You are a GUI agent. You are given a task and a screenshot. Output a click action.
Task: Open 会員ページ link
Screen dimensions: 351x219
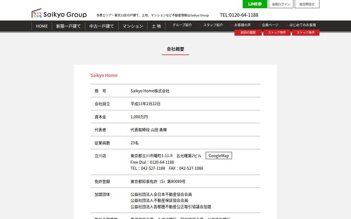(269, 25)
